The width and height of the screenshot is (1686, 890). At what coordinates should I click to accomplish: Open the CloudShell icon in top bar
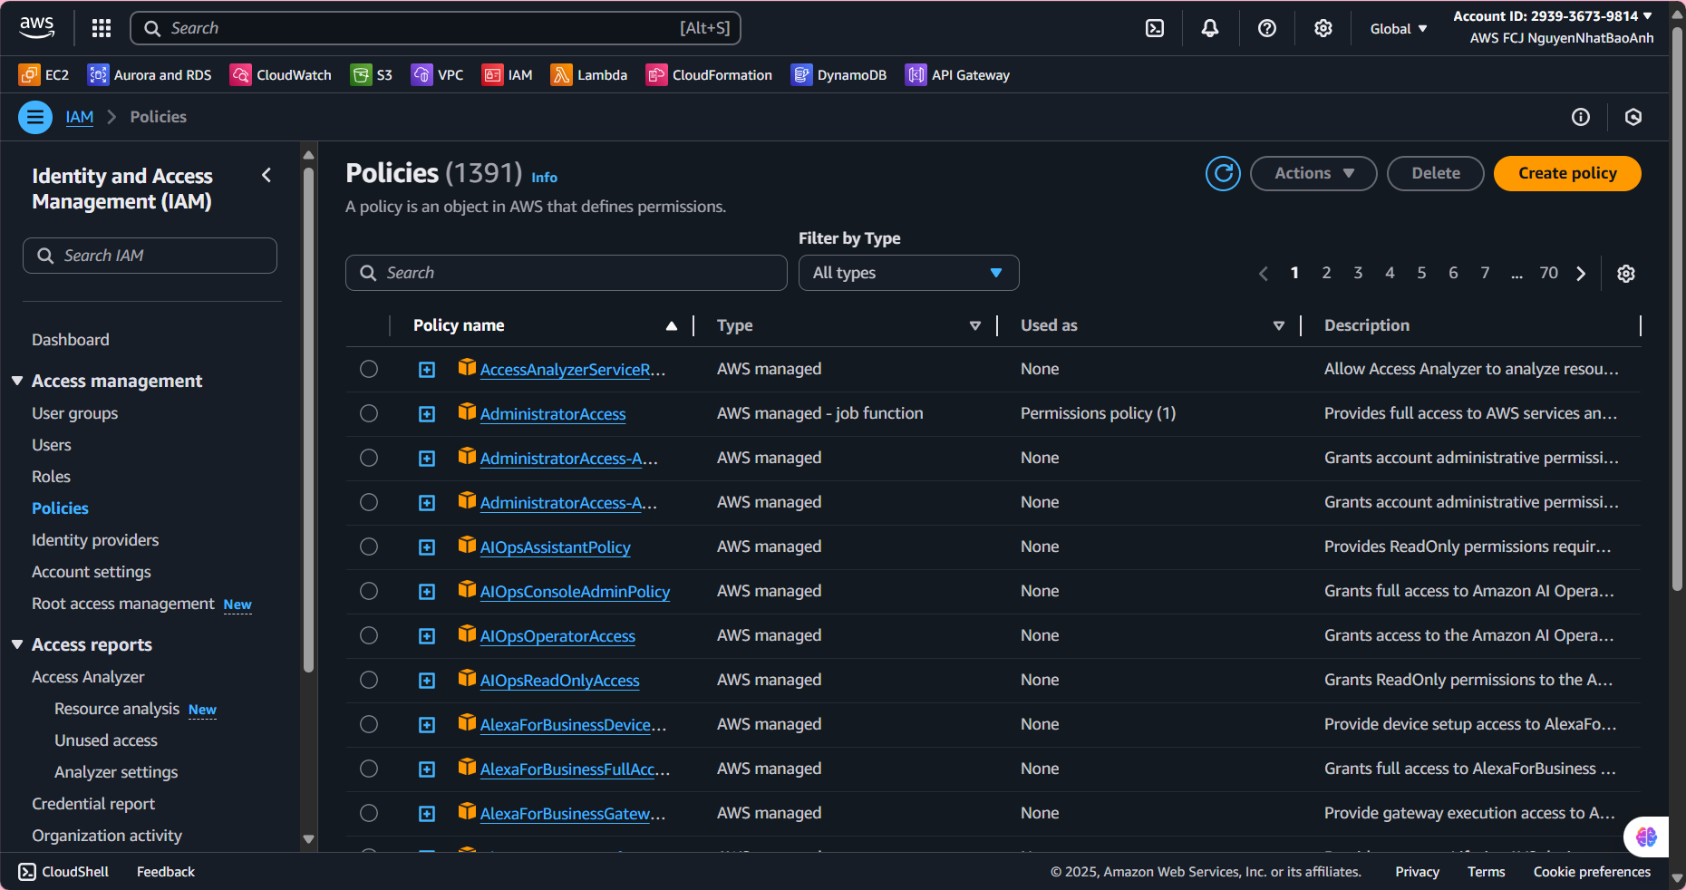[1154, 28]
